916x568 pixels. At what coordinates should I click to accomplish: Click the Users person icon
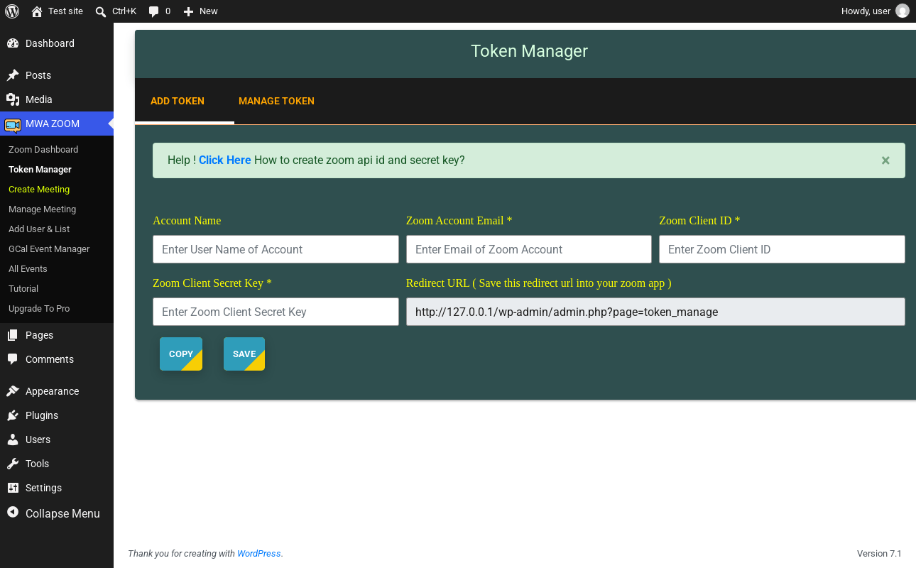coord(13,439)
